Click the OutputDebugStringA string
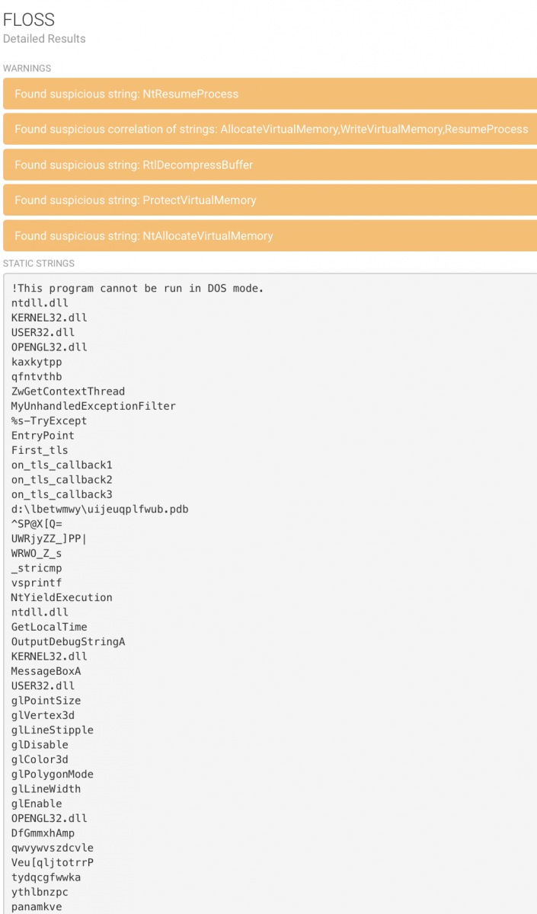The image size is (537, 914). (x=68, y=641)
